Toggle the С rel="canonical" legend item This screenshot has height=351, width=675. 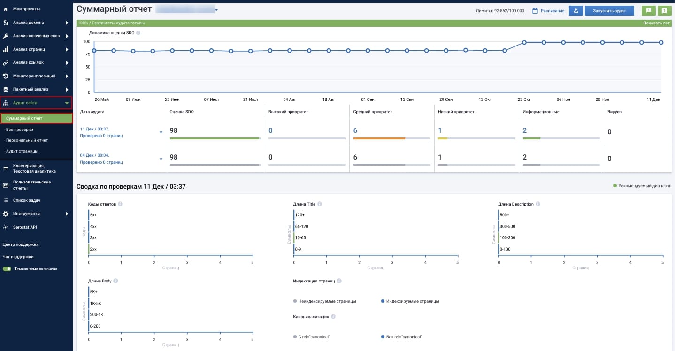pyautogui.click(x=311, y=337)
